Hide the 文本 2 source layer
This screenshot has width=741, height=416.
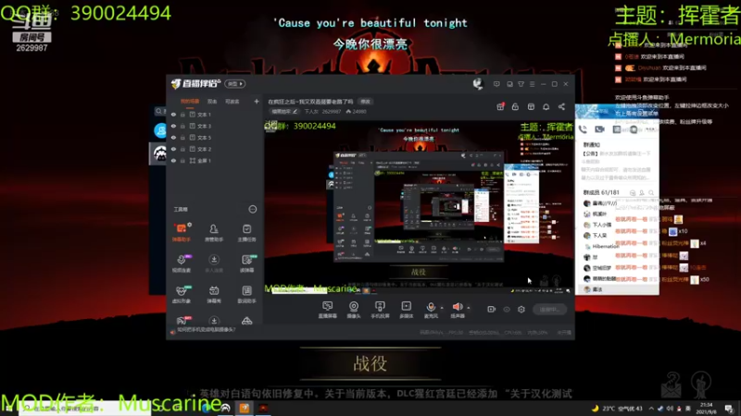(x=173, y=149)
